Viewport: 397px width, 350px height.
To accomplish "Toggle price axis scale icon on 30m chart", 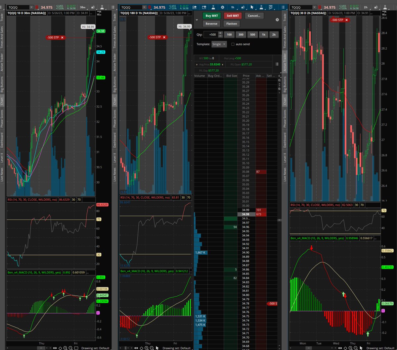I will (x=99, y=13).
